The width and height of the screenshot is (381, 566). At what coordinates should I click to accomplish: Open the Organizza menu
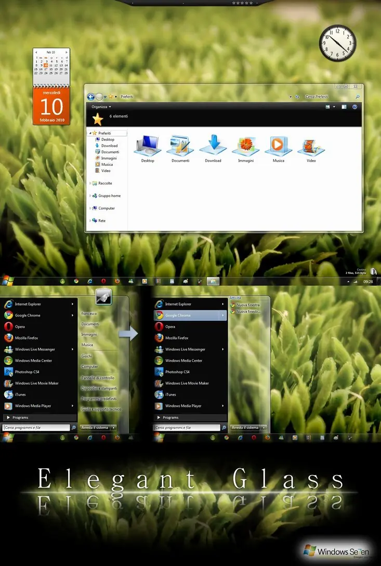(x=101, y=107)
